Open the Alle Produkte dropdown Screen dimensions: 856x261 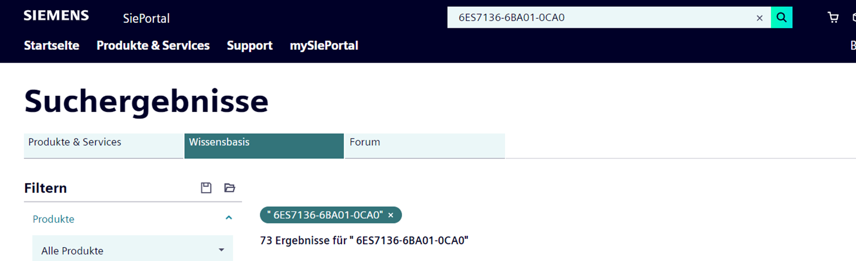coord(132,250)
